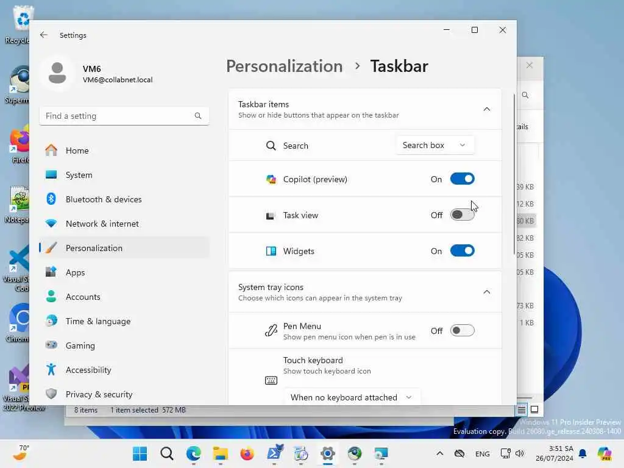This screenshot has height=468, width=624.
Task: Click the VM6 user avatar picture
Action: coord(57,73)
